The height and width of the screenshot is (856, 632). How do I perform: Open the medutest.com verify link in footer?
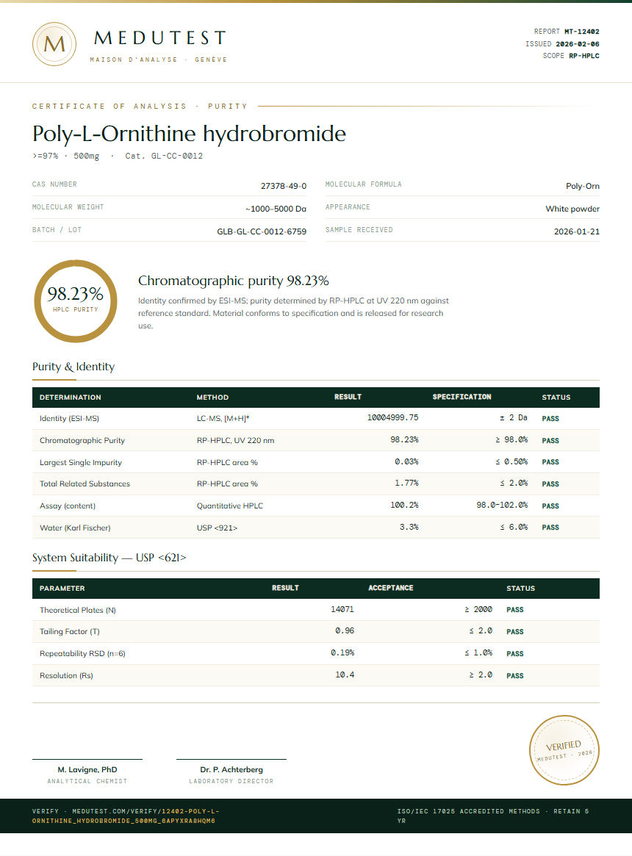(x=126, y=816)
